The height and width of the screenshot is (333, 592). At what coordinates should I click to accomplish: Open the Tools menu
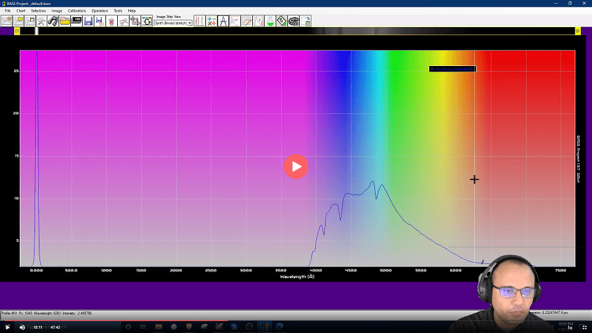point(118,11)
